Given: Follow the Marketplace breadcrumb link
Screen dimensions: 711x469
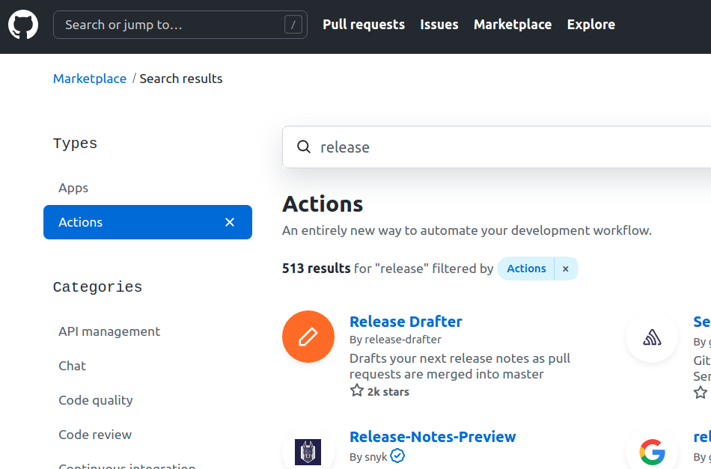Looking at the screenshot, I should click(90, 79).
